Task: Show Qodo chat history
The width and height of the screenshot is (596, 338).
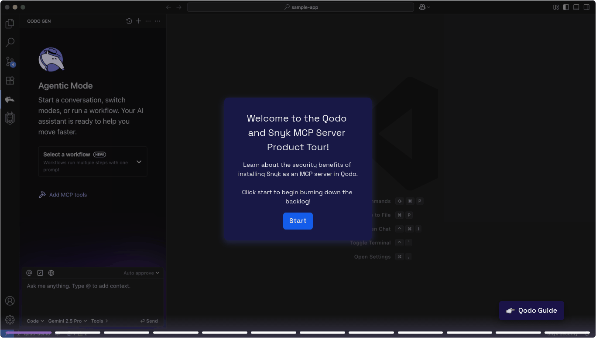Action: pos(129,21)
